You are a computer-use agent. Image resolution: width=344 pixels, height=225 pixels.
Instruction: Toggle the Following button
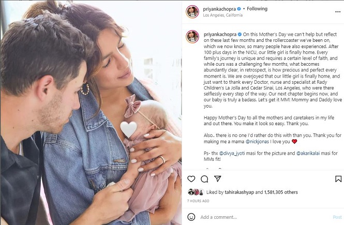[x=257, y=9]
